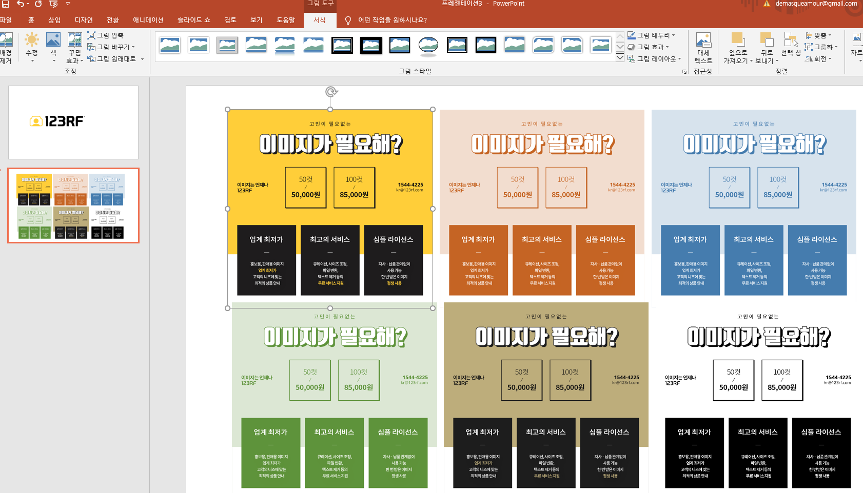Open the Send Backward dropdown arrow
The image size is (863, 493).
tap(777, 61)
